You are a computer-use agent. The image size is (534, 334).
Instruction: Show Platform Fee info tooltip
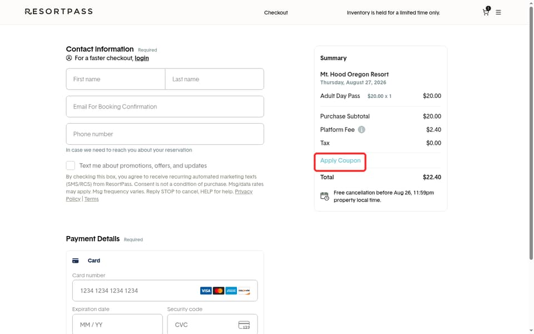tap(362, 130)
